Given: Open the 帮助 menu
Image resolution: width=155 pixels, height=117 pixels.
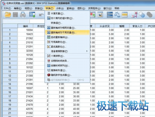Looking at the screenshot, I should (117, 8).
